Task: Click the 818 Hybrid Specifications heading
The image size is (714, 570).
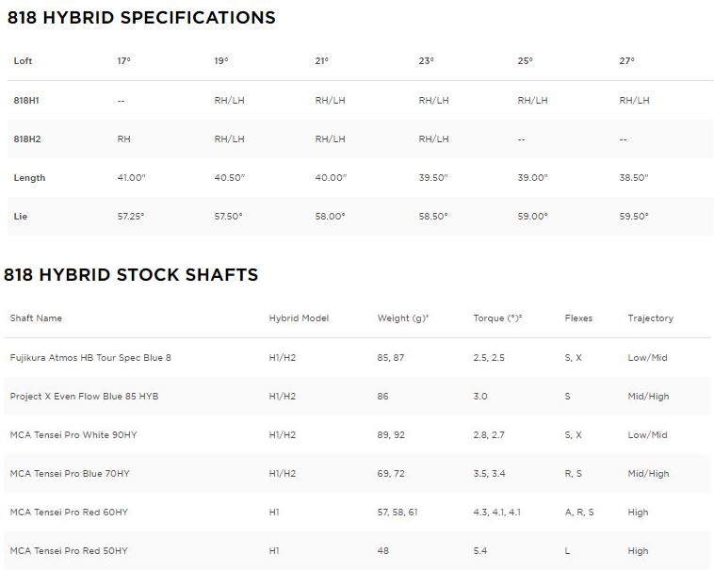Action: [141, 17]
